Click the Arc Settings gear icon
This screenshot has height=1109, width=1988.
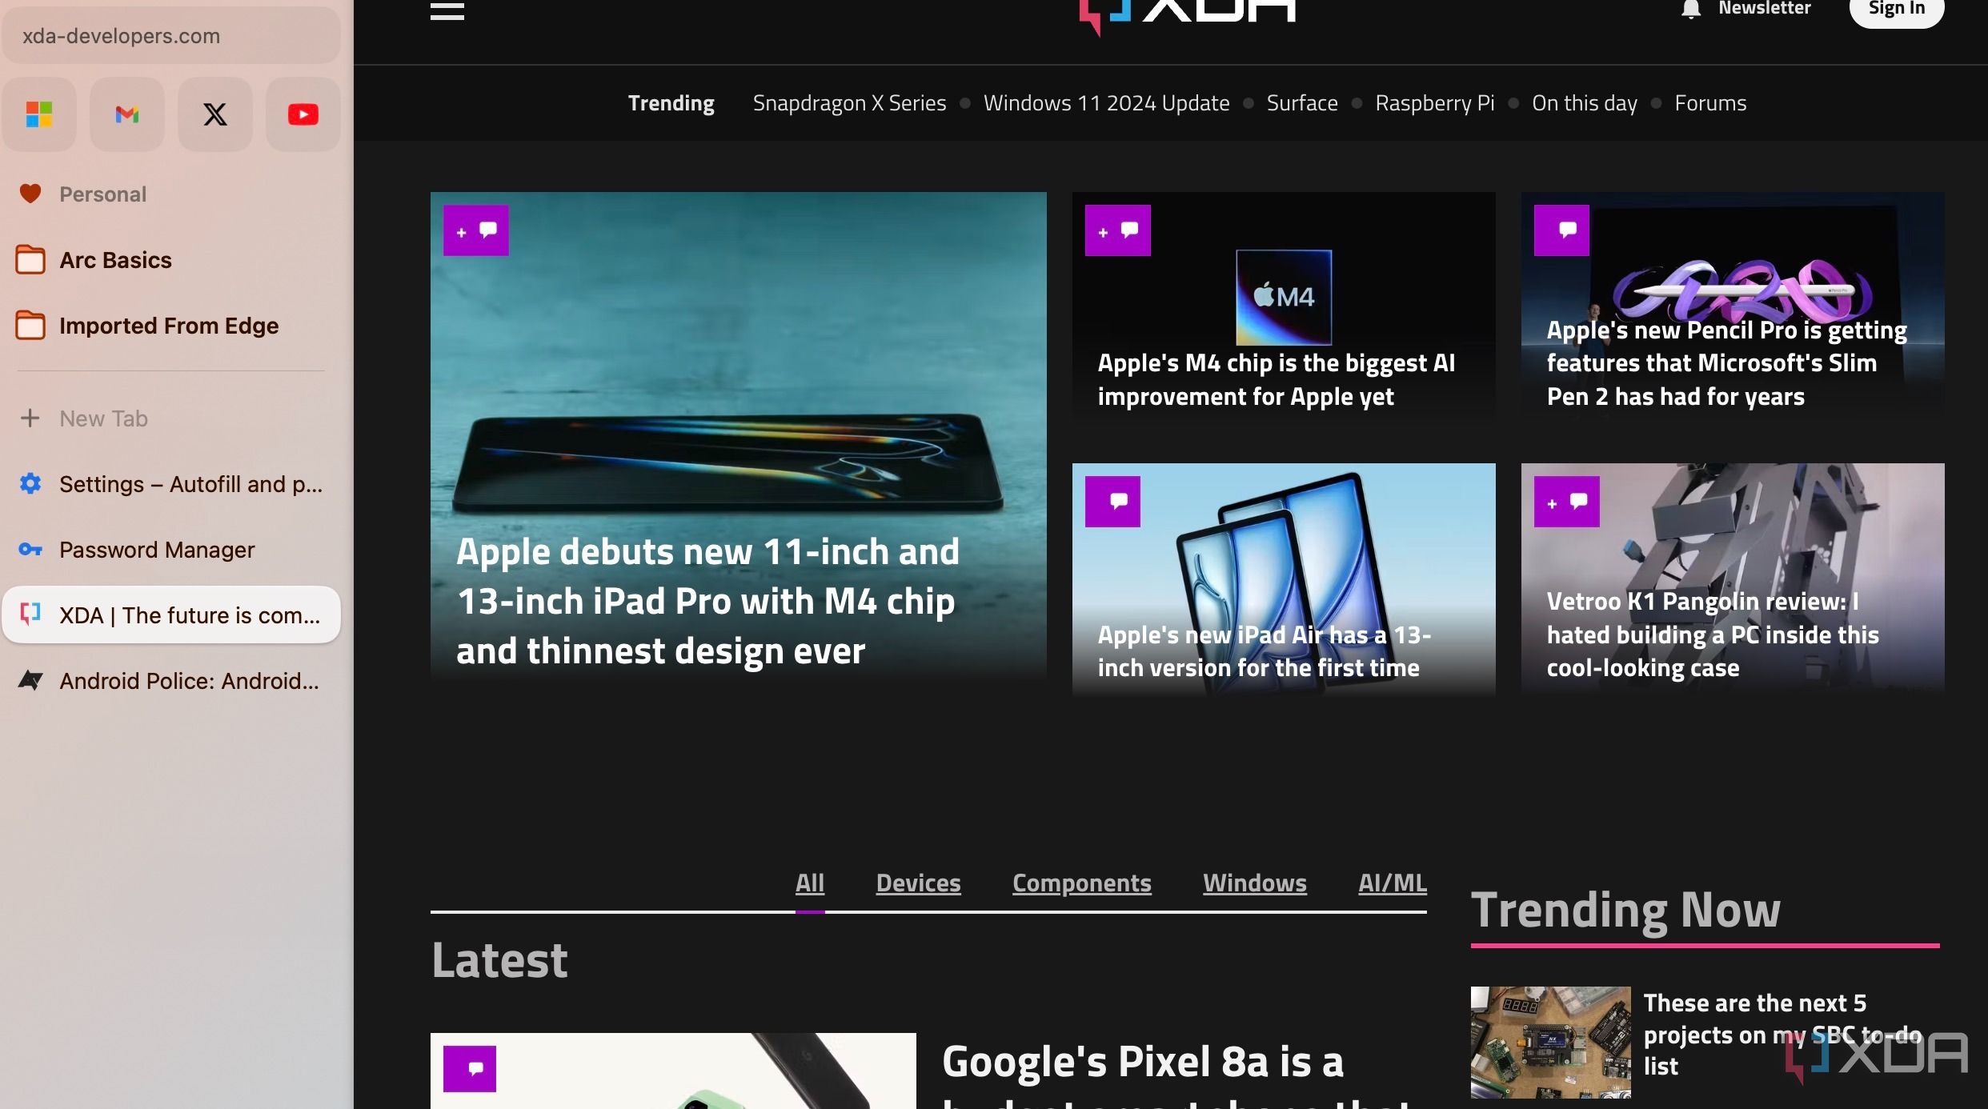point(30,485)
